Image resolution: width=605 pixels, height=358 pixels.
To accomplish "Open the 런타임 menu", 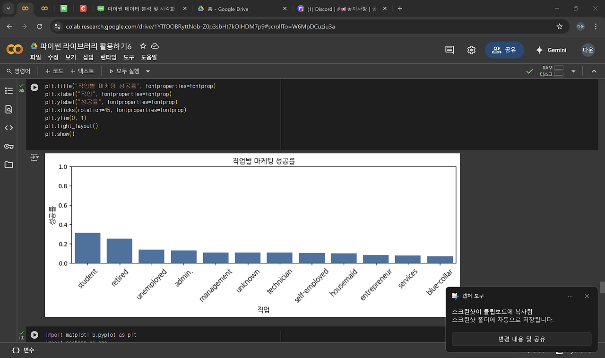I will coord(108,57).
